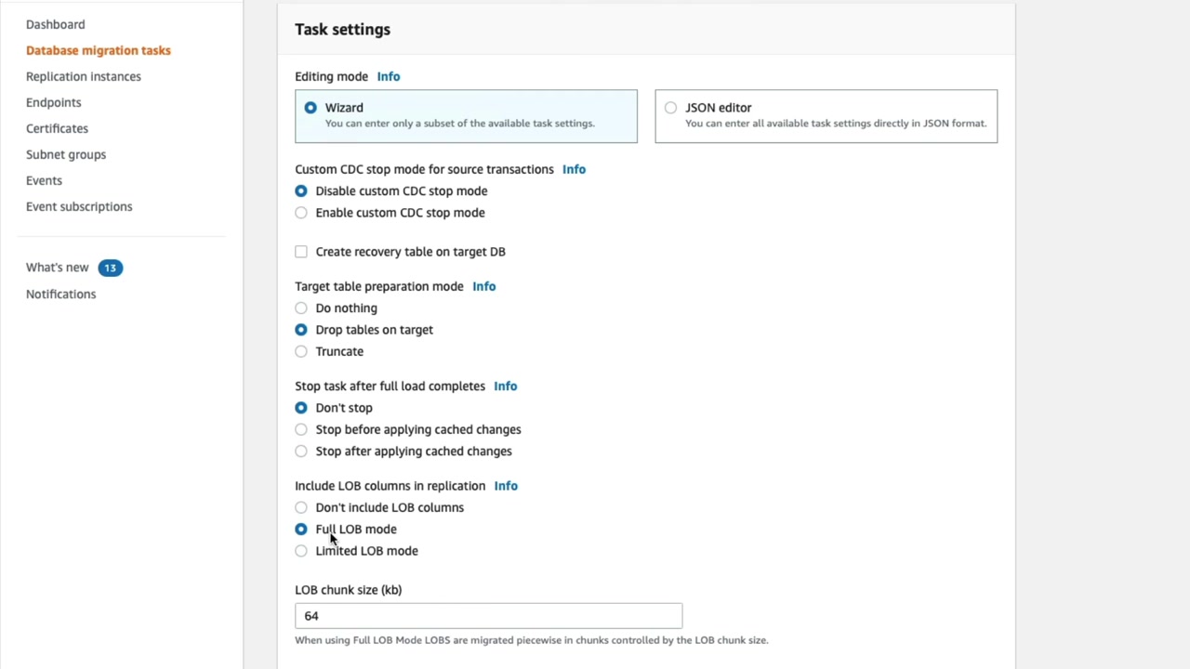Open Info for Target table preparation mode

(483, 286)
